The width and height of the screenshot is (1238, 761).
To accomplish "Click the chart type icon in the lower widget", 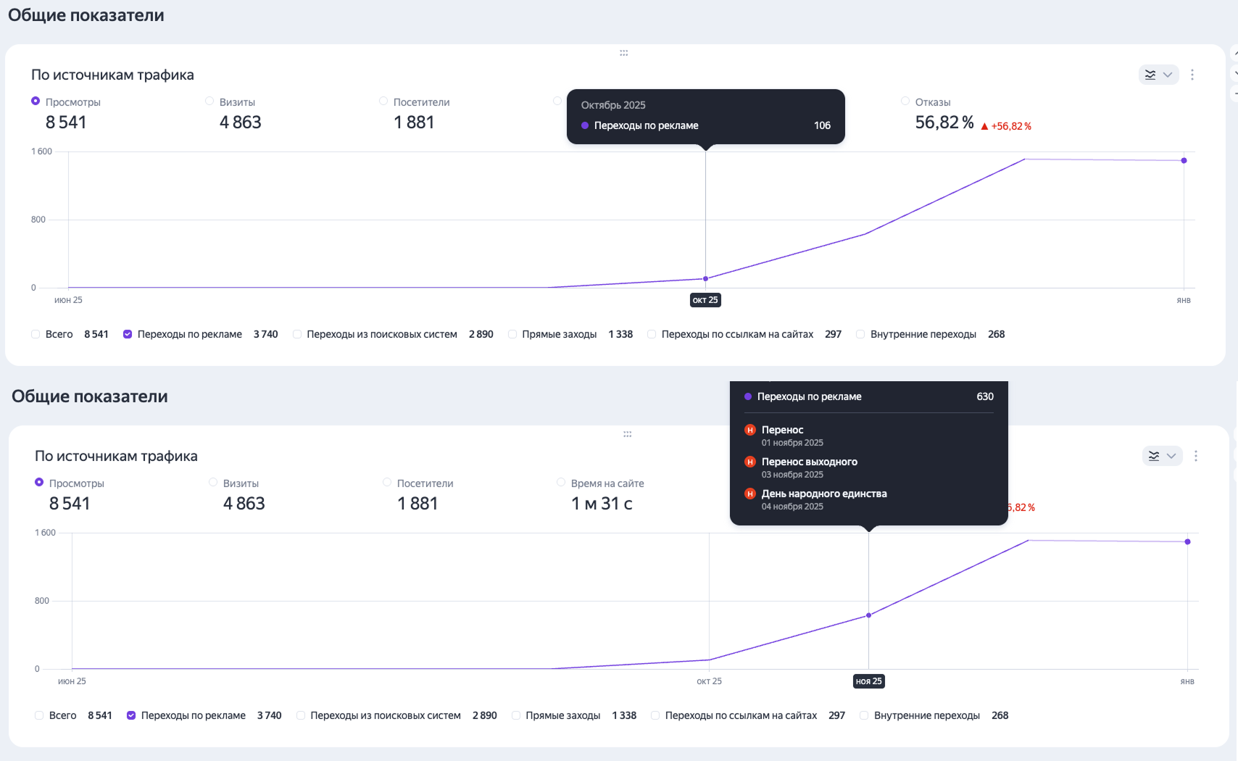I will pos(1154,456).
